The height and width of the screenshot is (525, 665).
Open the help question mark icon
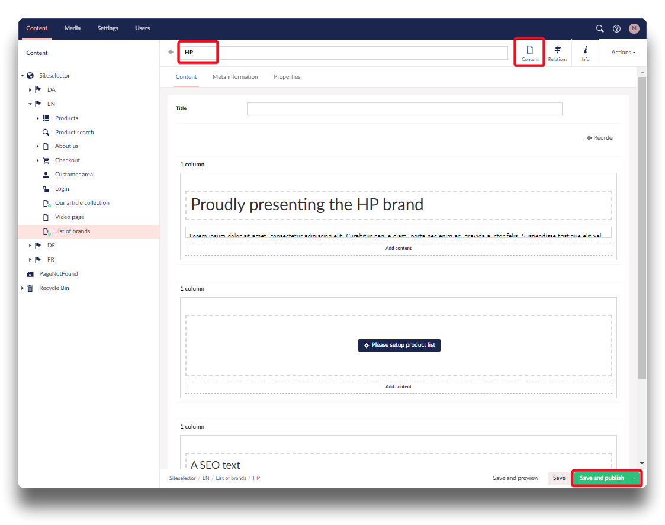point(616,28)
